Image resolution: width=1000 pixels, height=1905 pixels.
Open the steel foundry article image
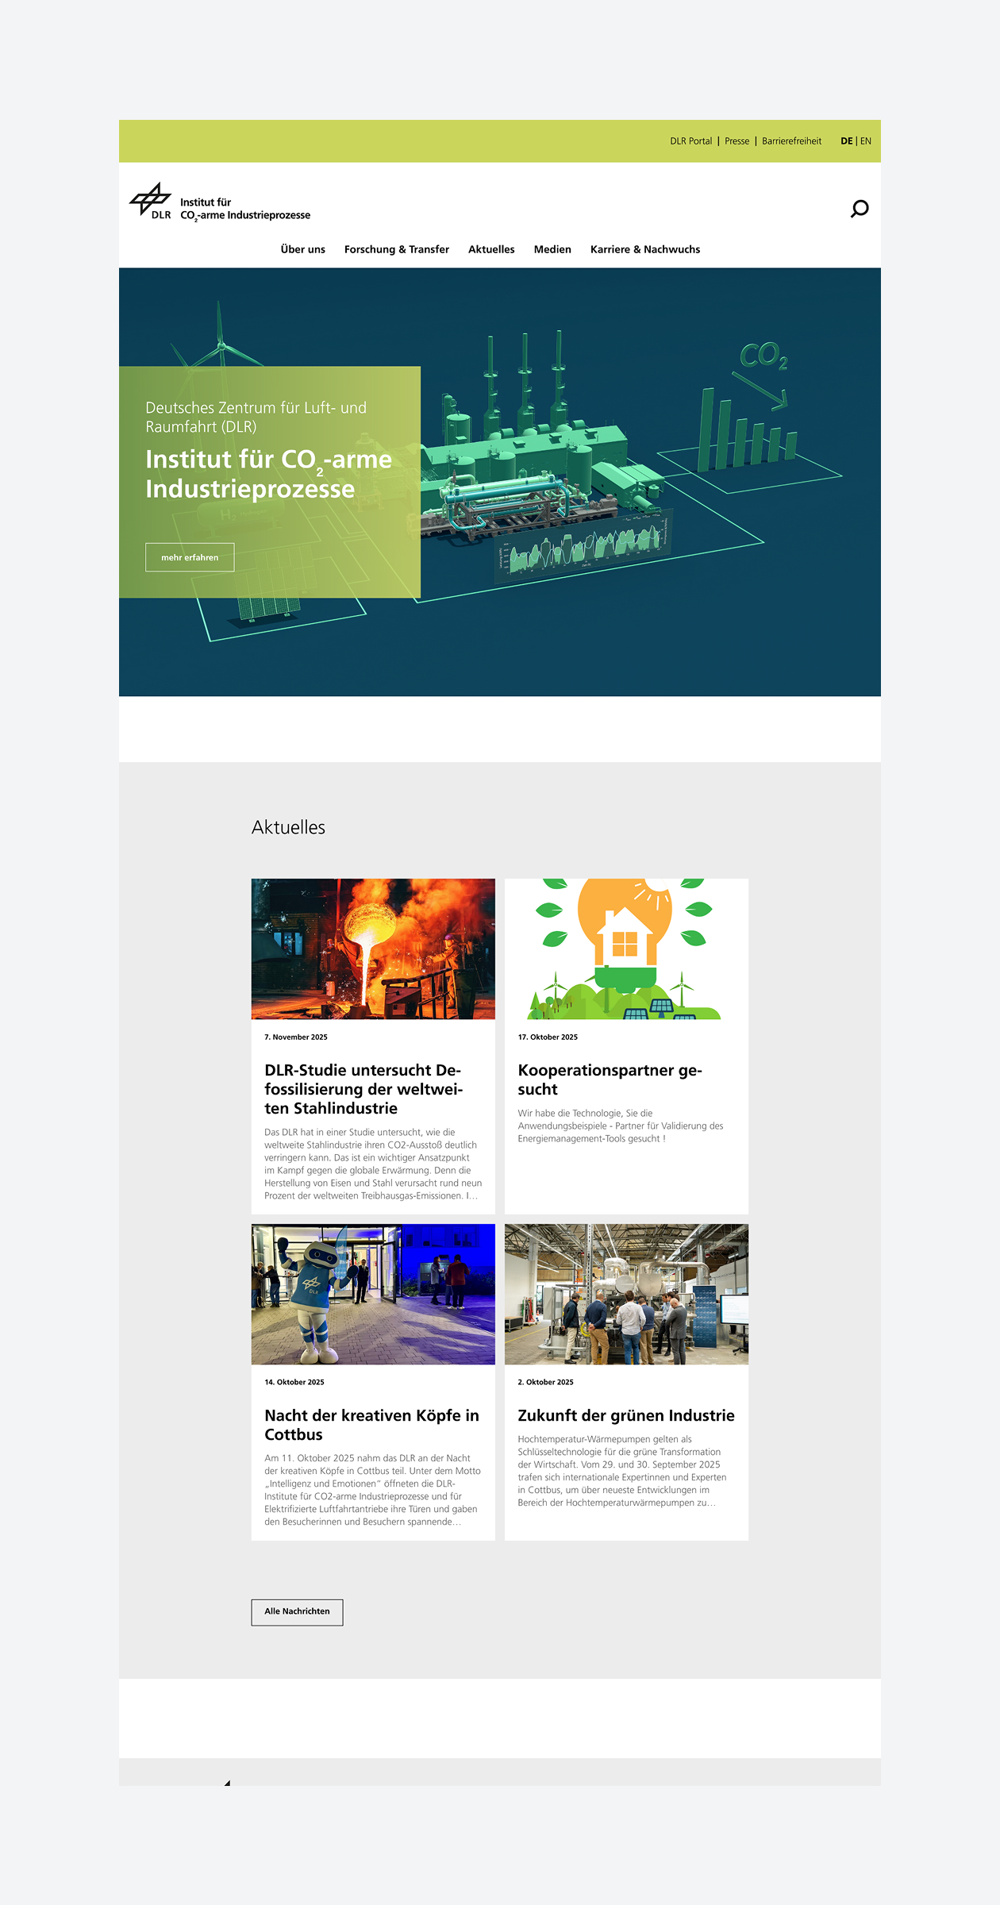tap(373, 949)
